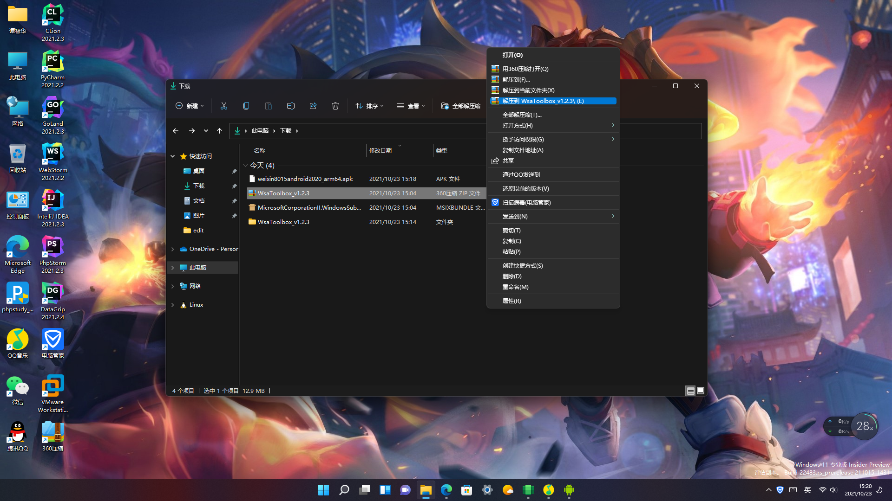Click the Rename icon in toolbar

tap(291, 106)
